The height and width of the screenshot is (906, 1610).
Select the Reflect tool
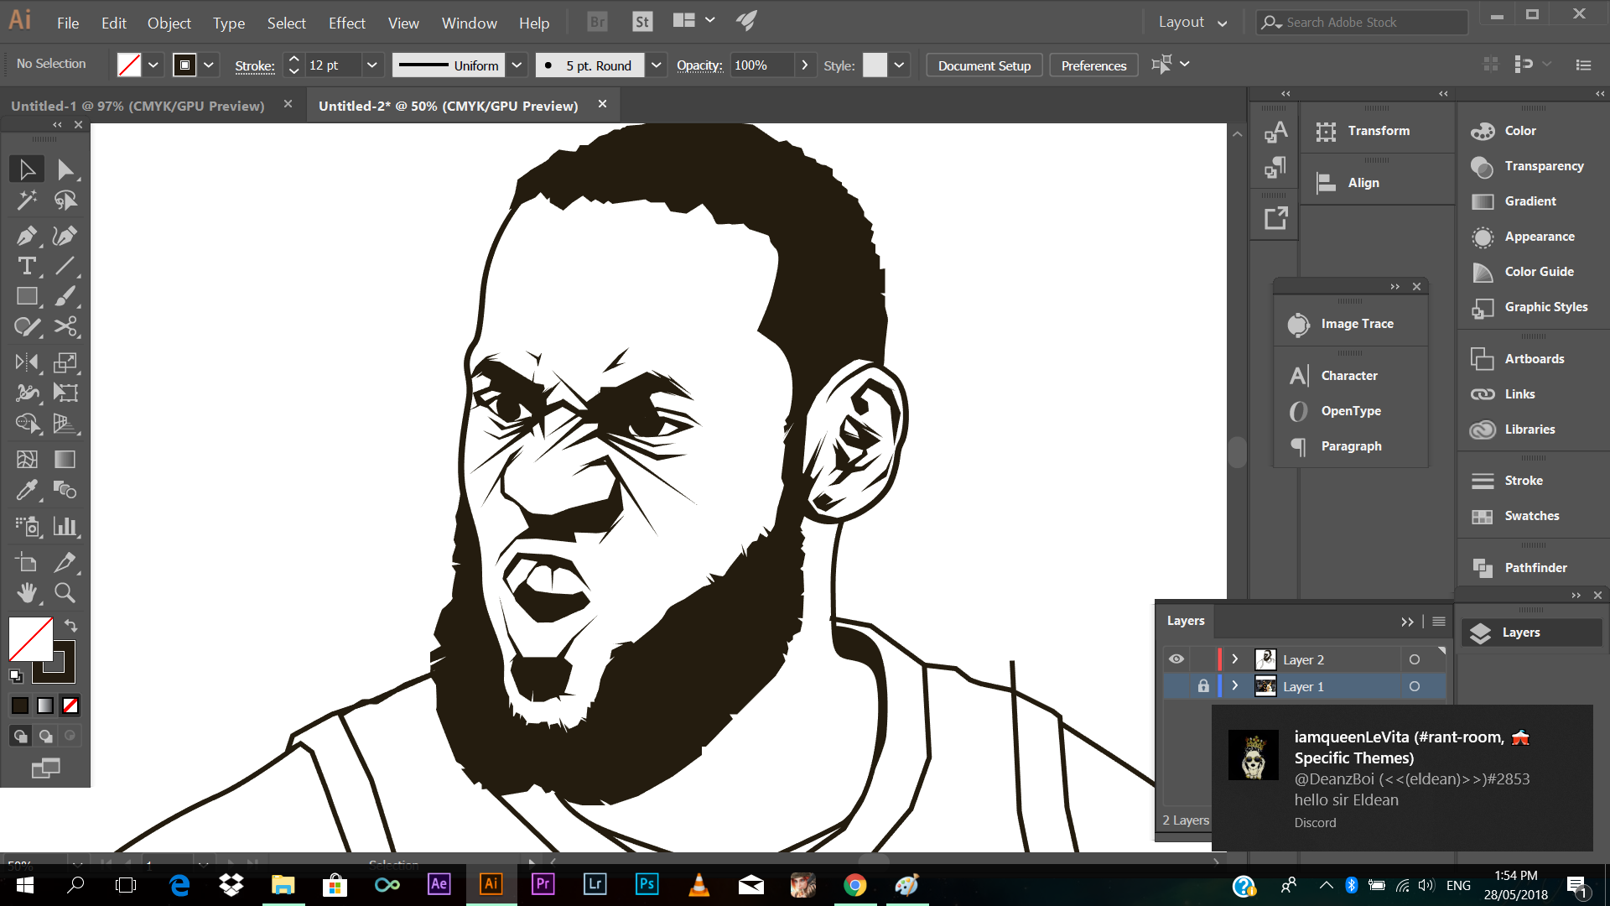[x=27, y=362]
